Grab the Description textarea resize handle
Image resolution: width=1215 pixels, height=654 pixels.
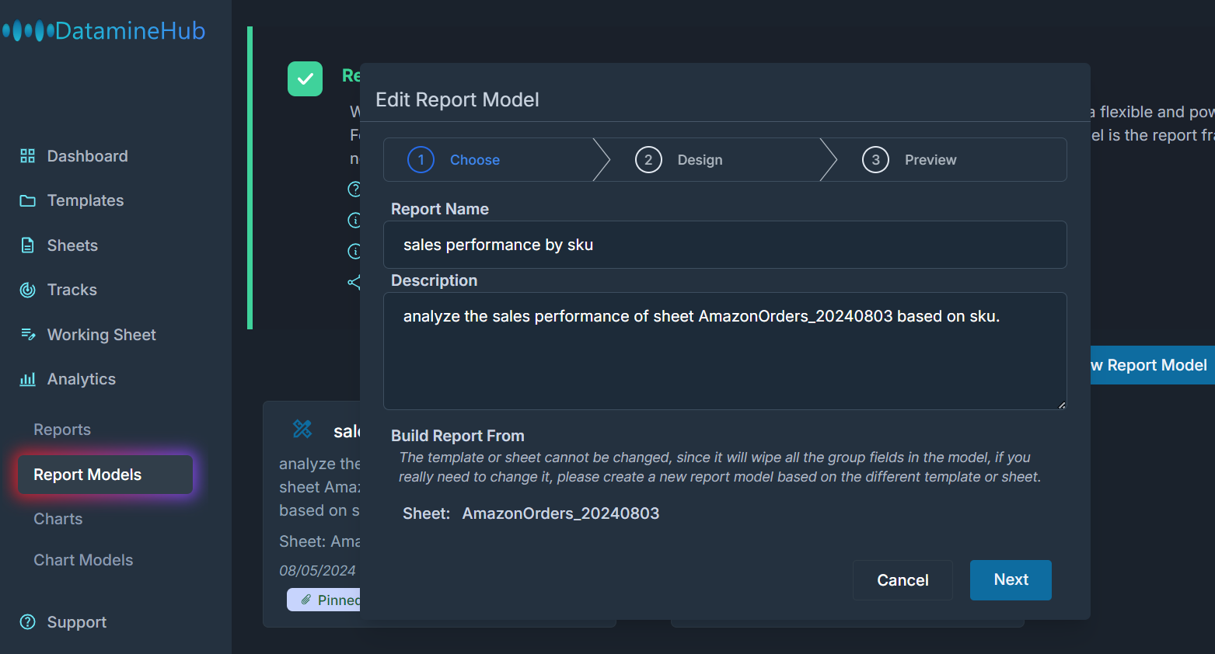coord(1062,405)
